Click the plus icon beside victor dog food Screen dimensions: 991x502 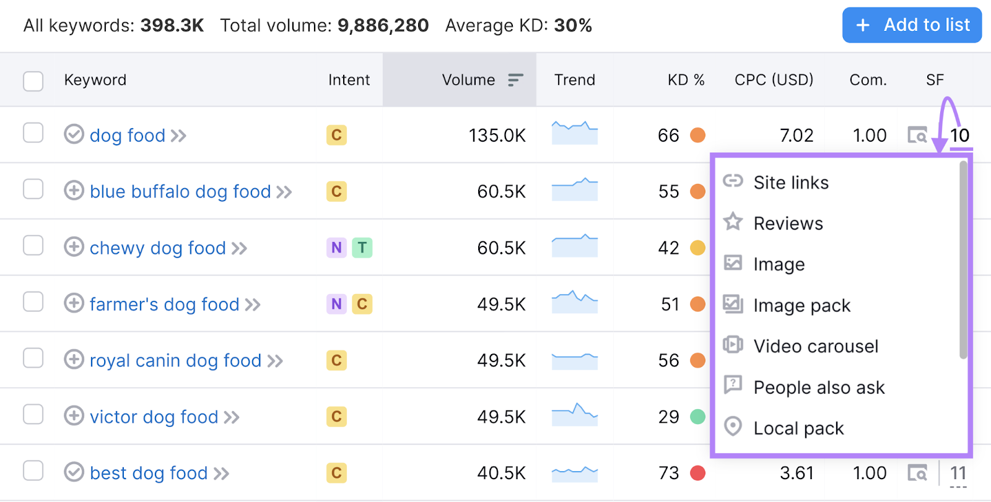coord(74,416)
